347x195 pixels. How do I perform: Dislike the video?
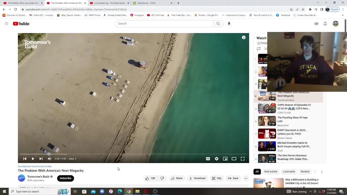pyautogui.click(x=162, y=178)
